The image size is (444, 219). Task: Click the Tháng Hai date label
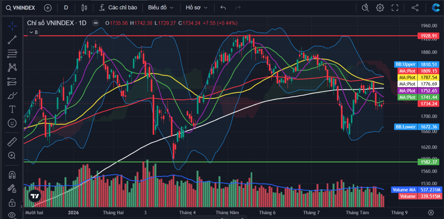pos(113,213)
